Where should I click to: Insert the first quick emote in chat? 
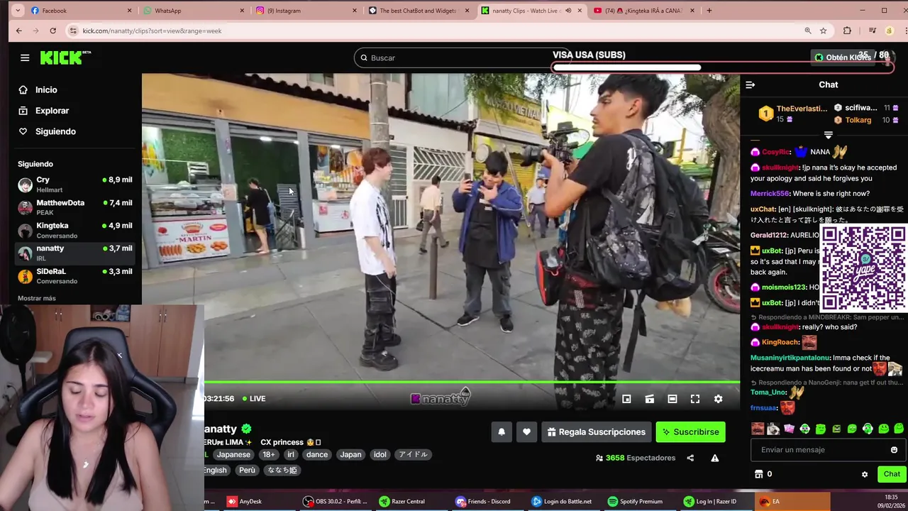tap(758, 429)
